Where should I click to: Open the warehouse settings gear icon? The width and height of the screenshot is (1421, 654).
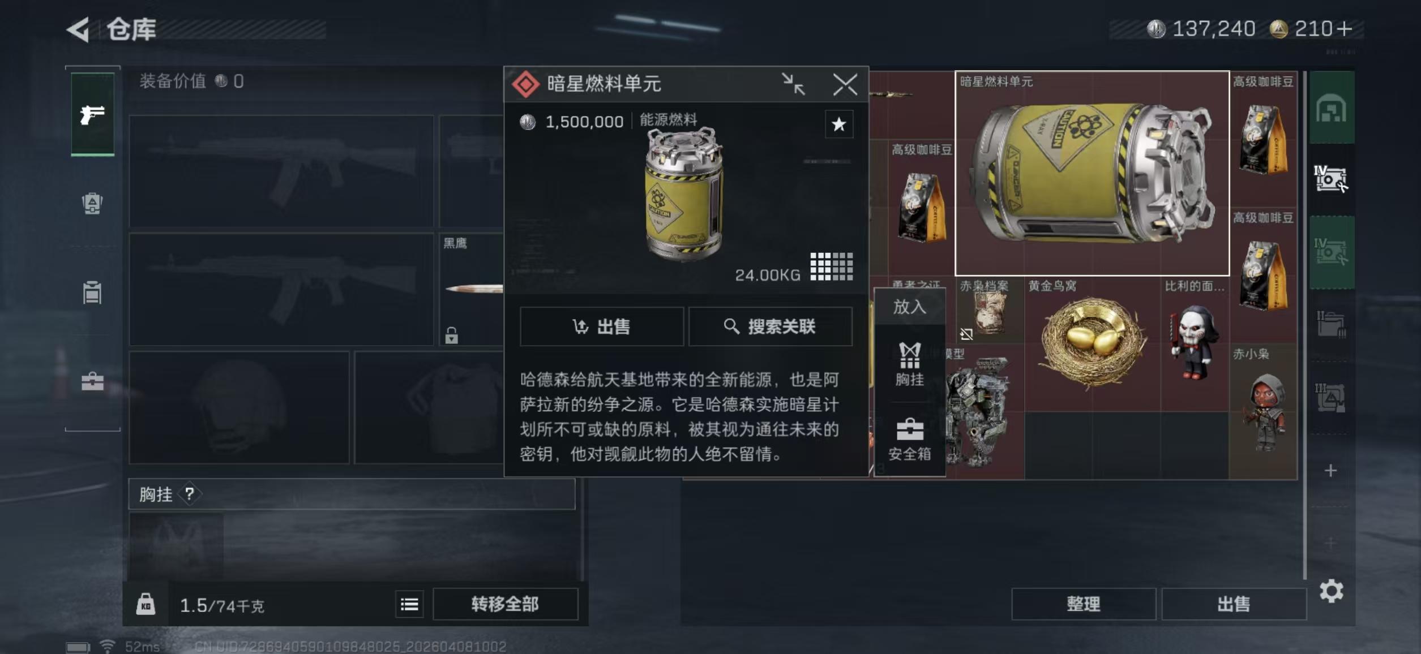click(1331, 591)
